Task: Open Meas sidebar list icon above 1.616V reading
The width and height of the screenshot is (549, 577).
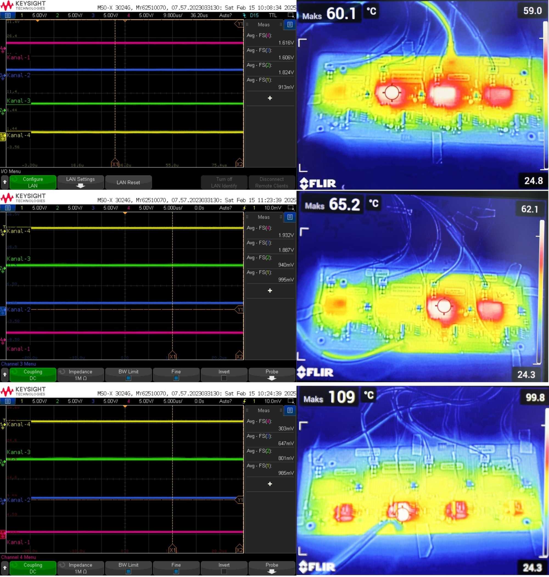Action: 290,25
